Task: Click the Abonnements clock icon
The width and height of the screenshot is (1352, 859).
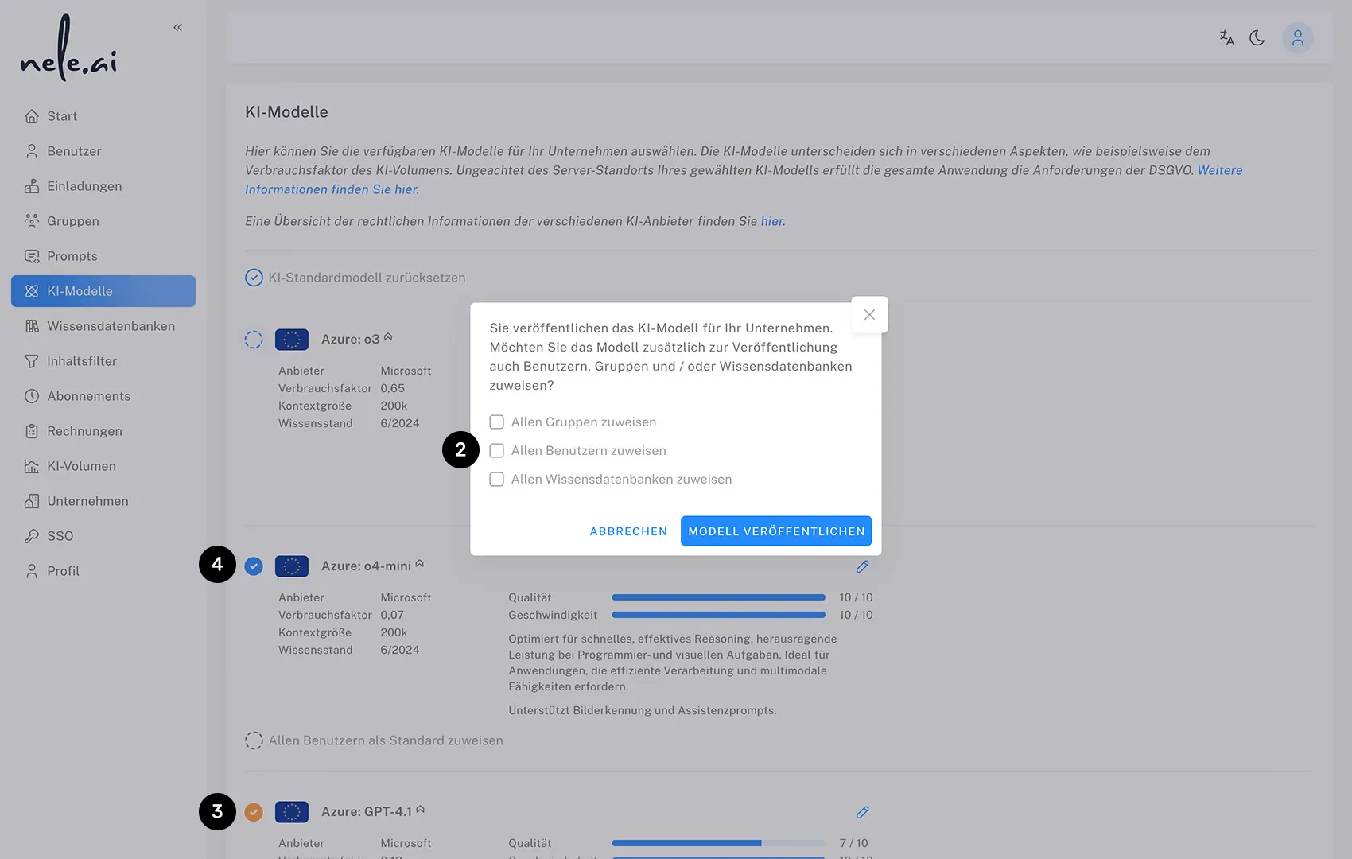Action: click(32, 396)
